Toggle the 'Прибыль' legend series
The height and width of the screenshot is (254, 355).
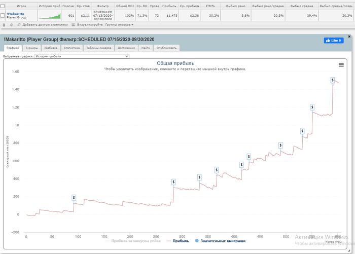tap(177, 241)
